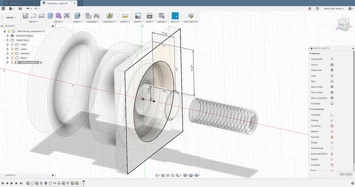
Task: Open the File menu dropdown
Action: (x=11, y=9)
